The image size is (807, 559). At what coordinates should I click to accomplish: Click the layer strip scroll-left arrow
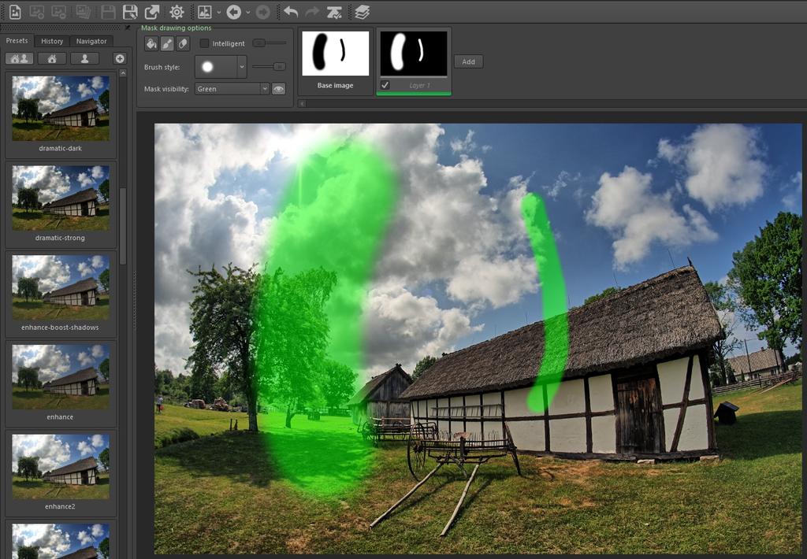(302, 103)
